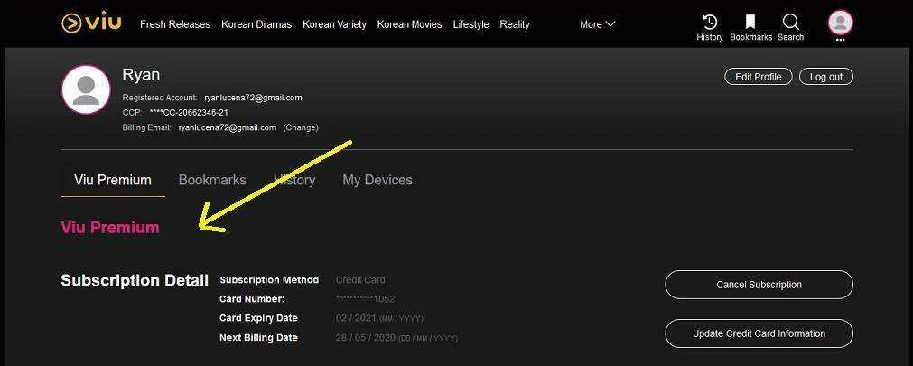The width and height of the screenshot is (913, 366).
Task: Click Change link beside billing email
Action: pos(301,127)
